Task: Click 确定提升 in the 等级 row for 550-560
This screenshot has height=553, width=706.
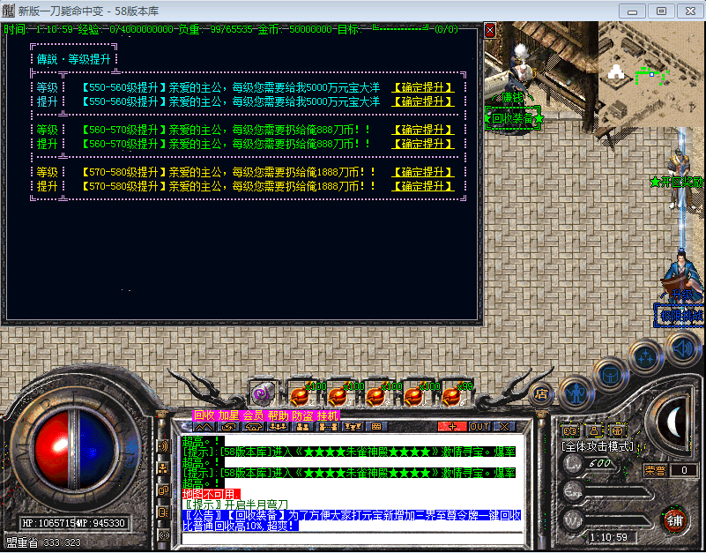Action: [x=422, y=87]
